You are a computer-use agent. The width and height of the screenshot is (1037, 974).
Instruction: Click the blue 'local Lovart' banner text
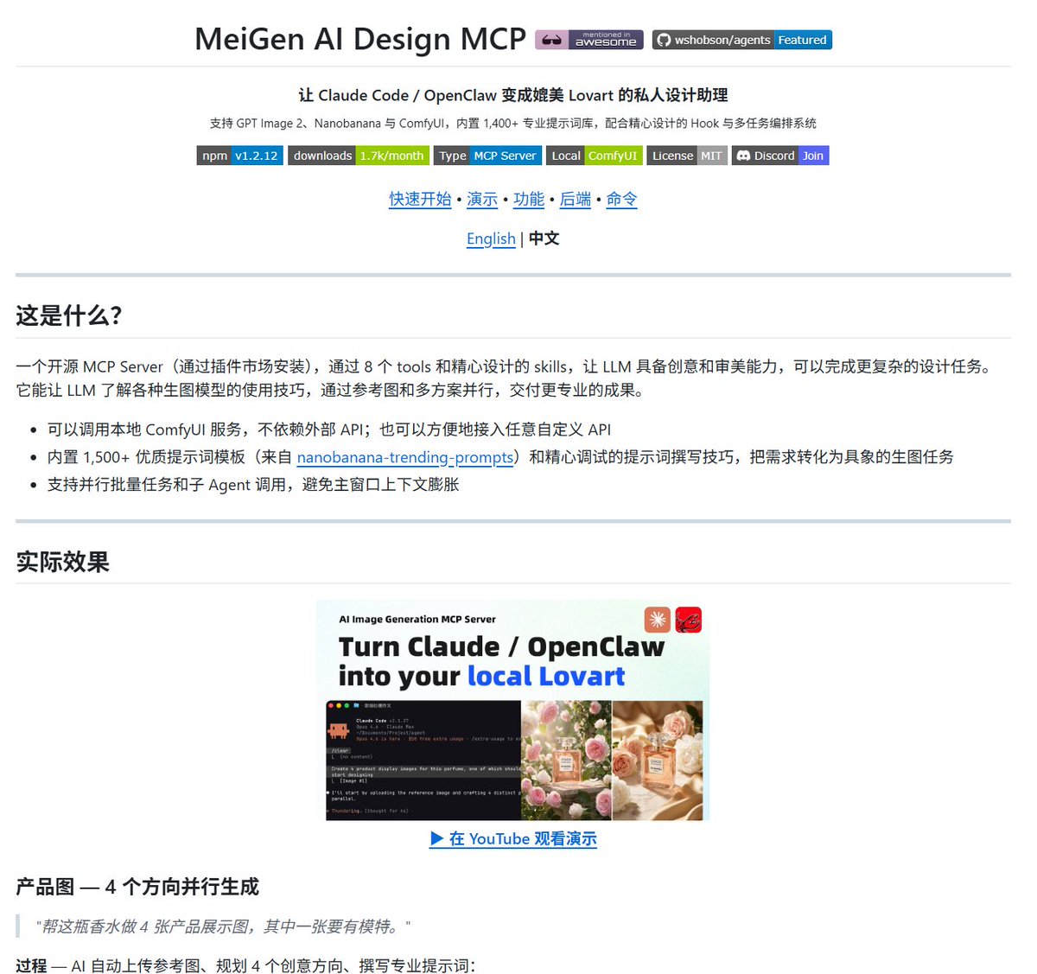coord(546,676)
